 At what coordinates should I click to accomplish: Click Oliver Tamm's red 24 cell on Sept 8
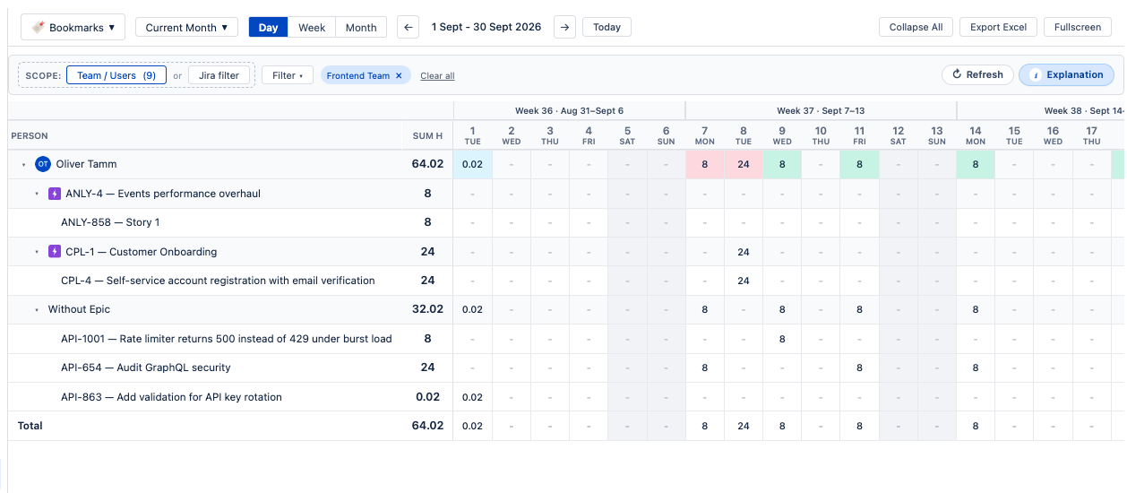(x=744, y=164)
